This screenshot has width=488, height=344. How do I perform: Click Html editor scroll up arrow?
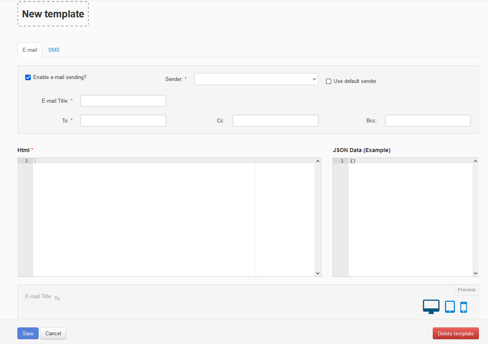click(318, 161)
